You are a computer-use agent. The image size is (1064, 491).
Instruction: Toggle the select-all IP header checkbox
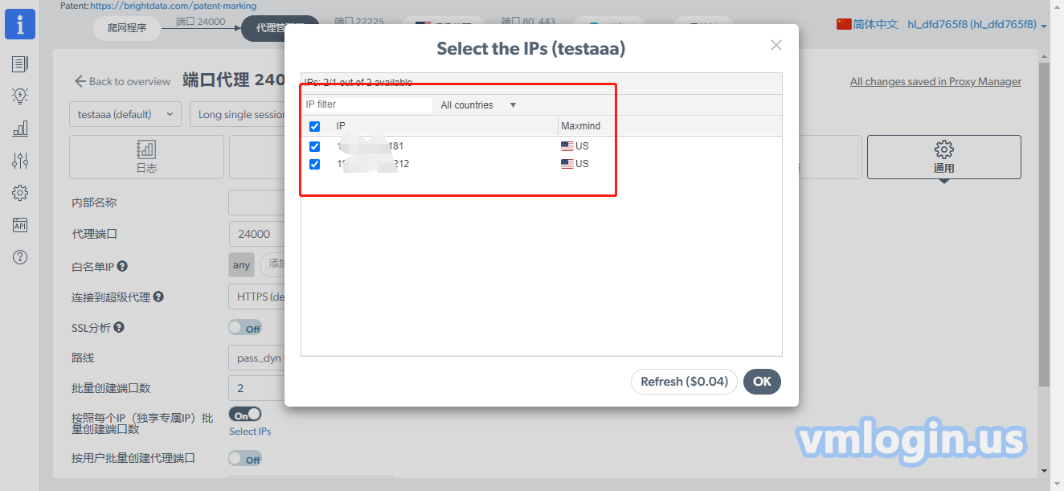click(314, 126)
